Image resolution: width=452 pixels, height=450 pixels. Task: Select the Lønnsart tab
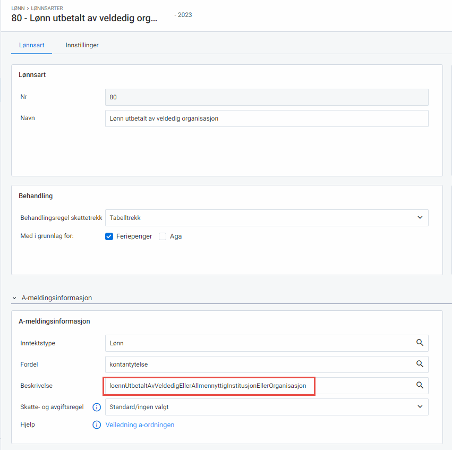pos(31,45)
